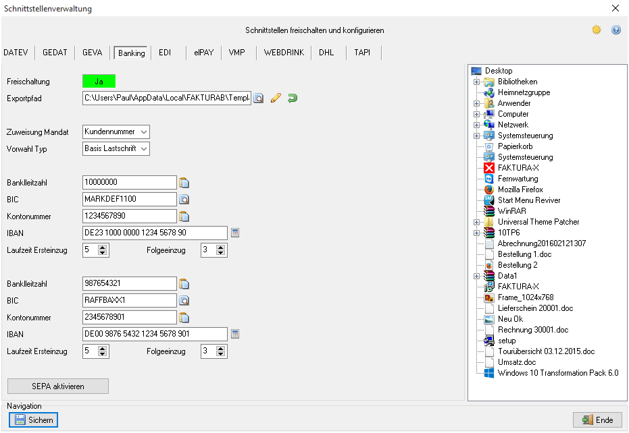Open the help question mark icon
The height and width of the screenshot is (433, 629).
[x=616, y=30]
